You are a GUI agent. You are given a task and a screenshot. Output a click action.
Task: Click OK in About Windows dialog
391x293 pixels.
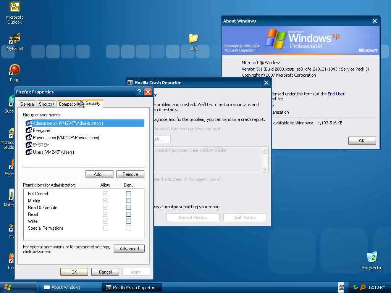click(x=362, y=141)
